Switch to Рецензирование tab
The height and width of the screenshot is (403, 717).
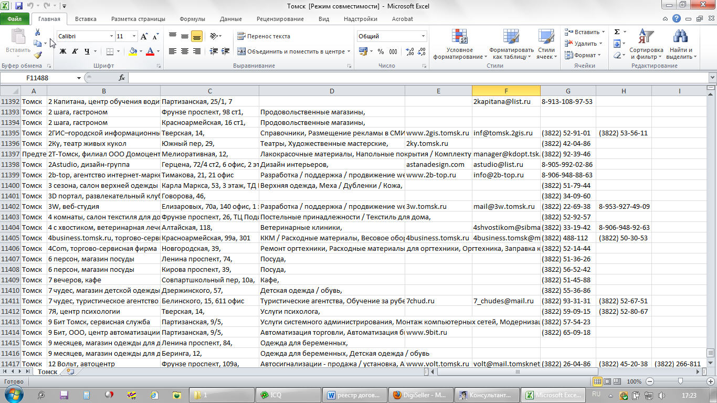tap(280, 19)
